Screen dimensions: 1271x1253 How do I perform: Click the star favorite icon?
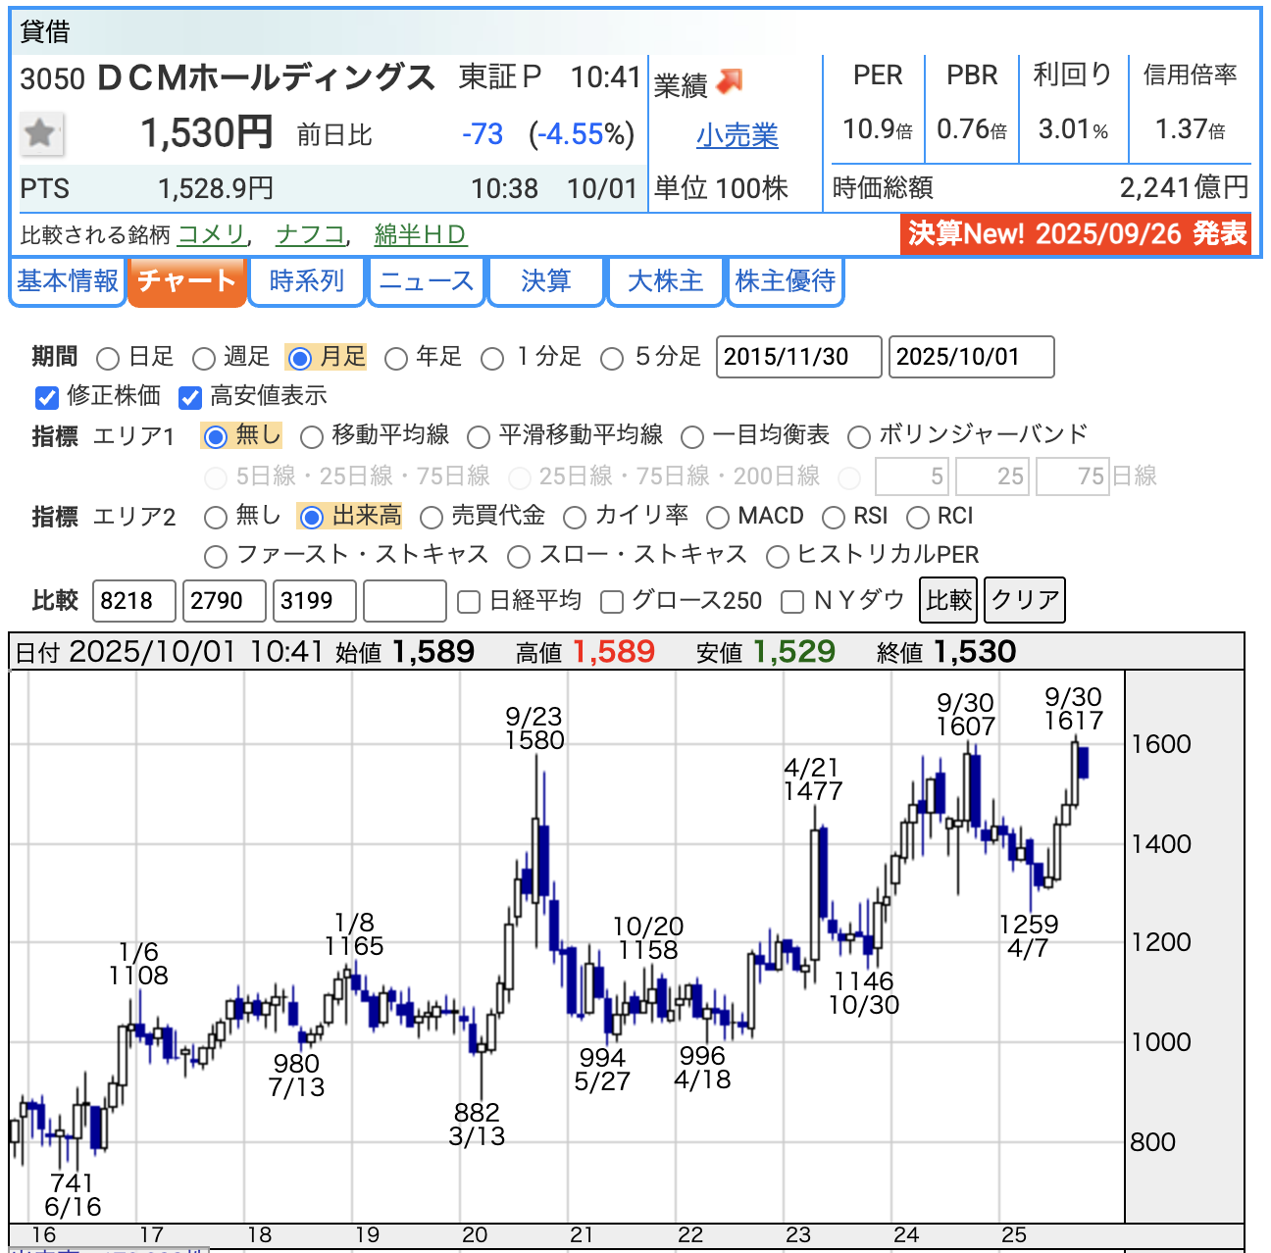[41, 133]
